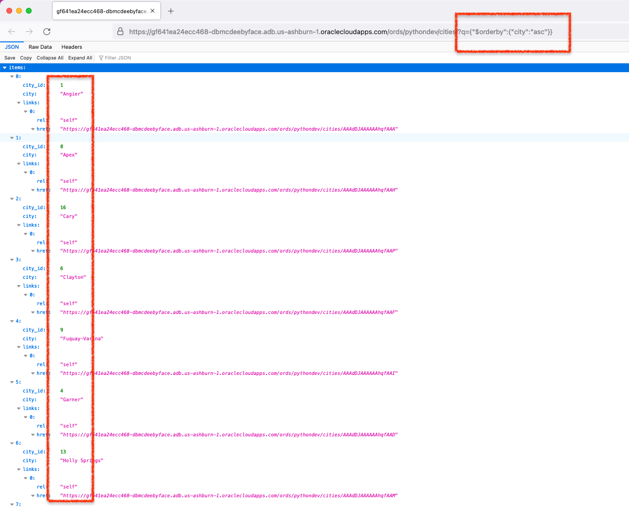Click Expand All

point(80,58)
